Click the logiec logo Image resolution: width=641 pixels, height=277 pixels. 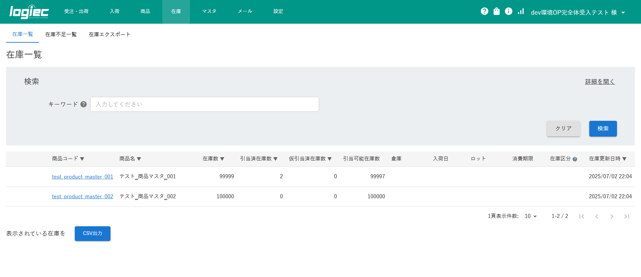(x=29, y=12)
